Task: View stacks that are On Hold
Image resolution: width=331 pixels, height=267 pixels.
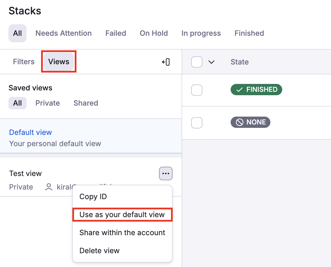Action: click(x=154, y=33)
